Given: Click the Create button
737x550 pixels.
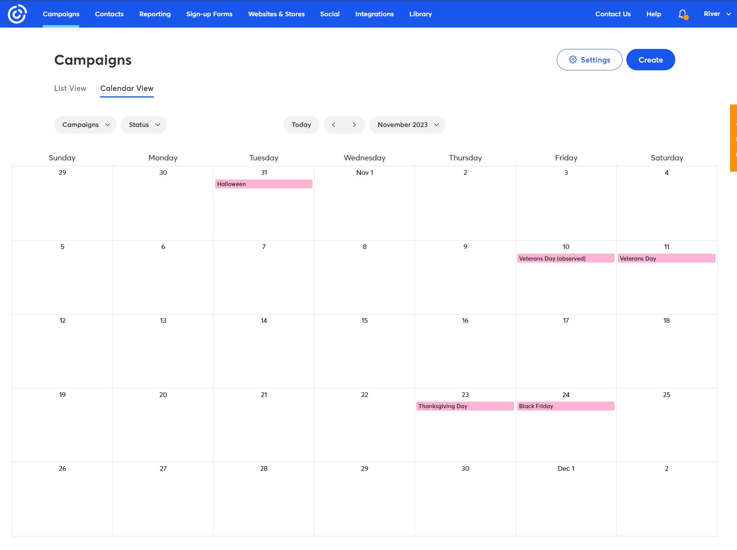Looking at the screenshot, I should [650, 59].
